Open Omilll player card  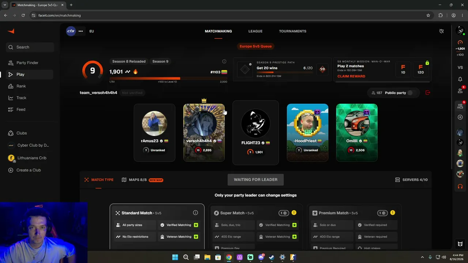click(357, 133)
